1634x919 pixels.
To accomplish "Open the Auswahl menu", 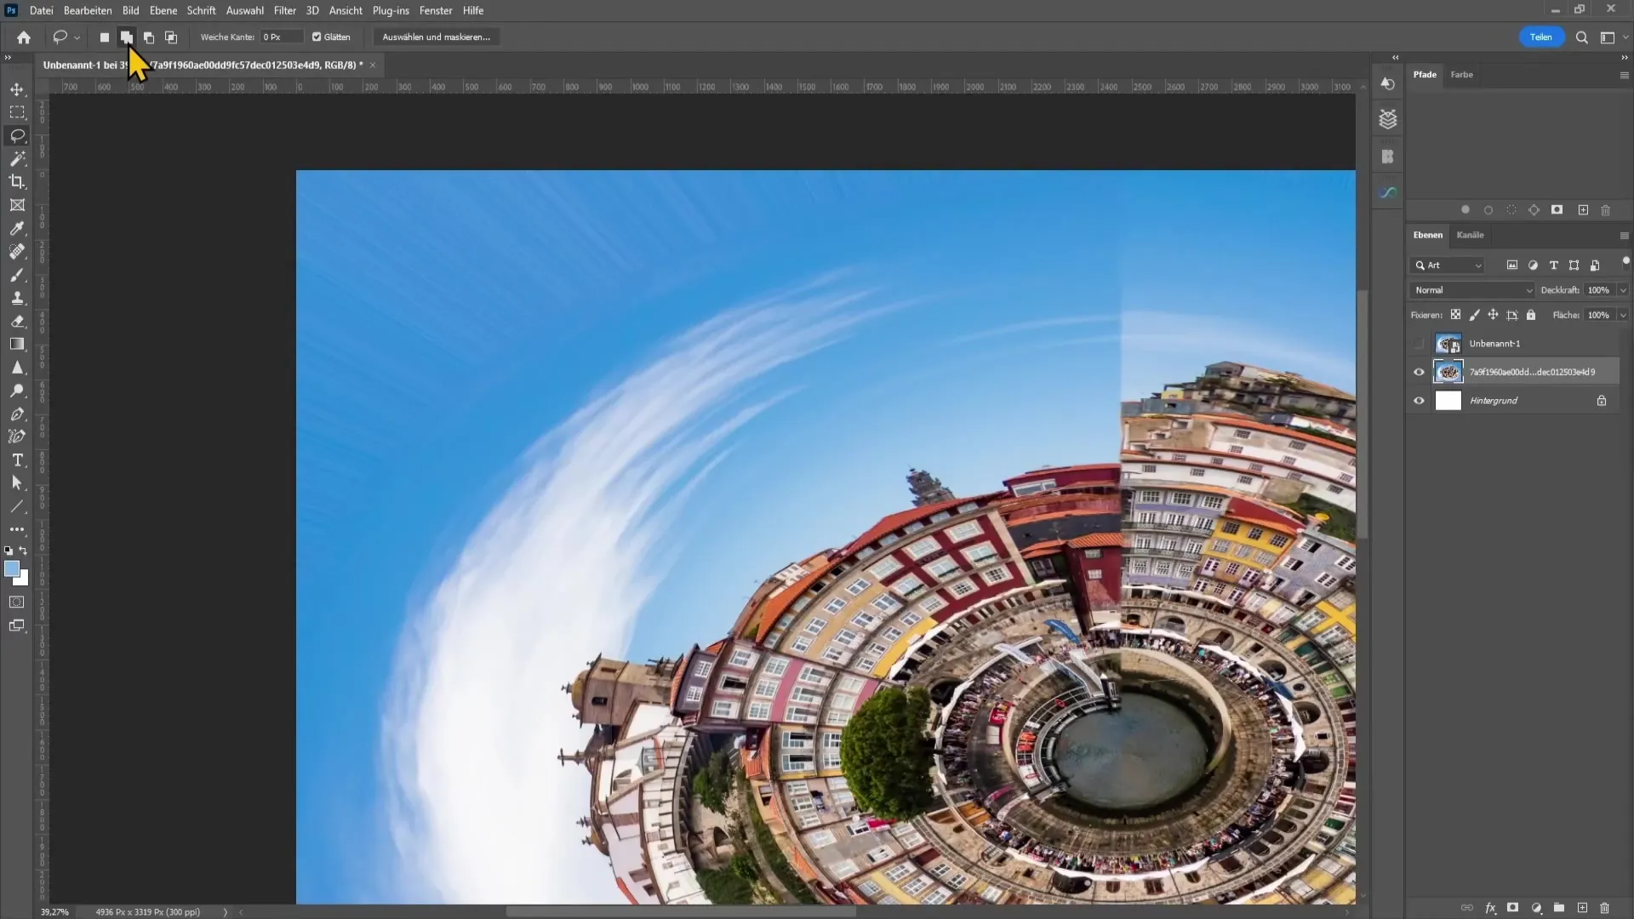I will coord(245,10).
